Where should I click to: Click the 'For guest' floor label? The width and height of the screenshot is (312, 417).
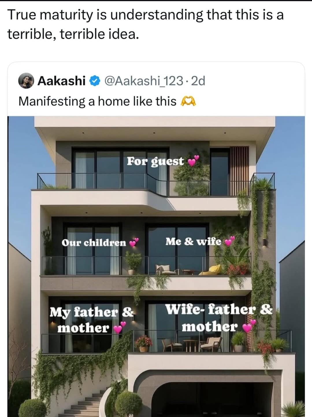click(155, 161)
